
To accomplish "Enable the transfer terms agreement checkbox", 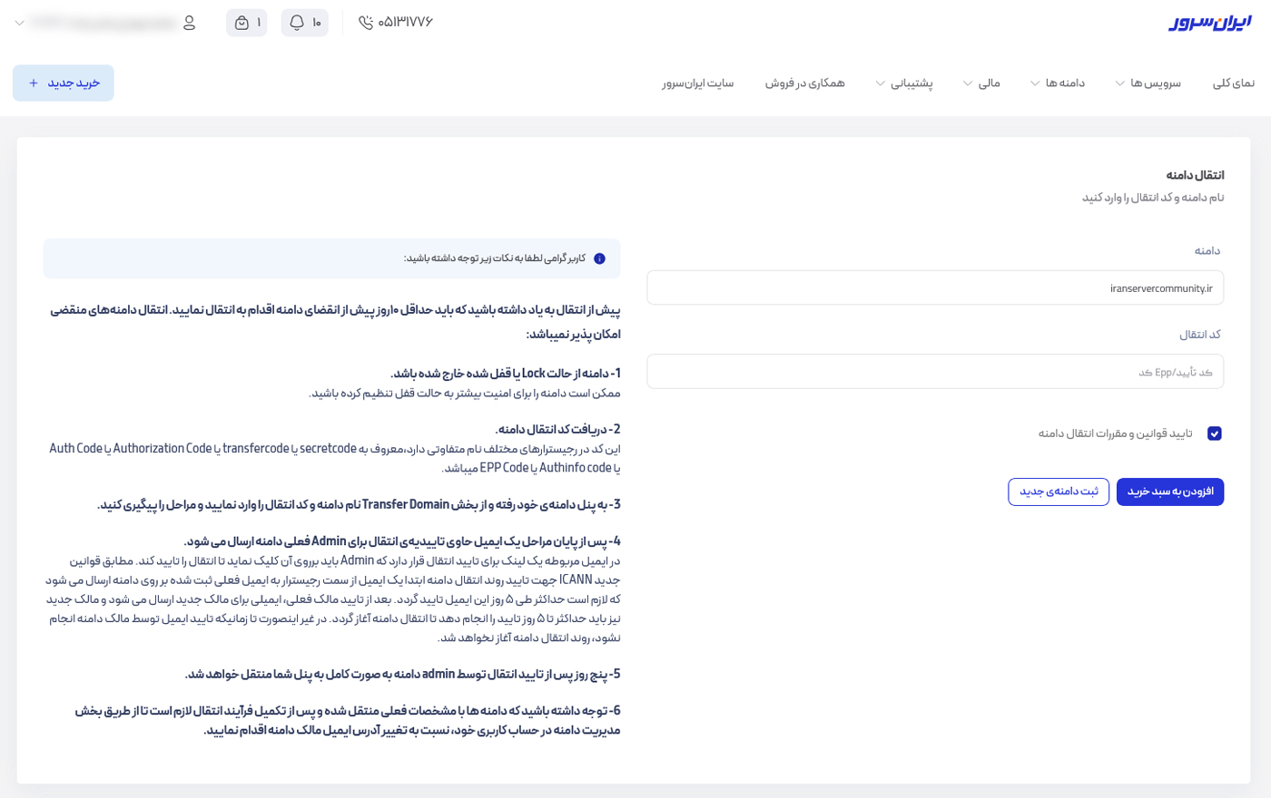I will point(1217,433).
